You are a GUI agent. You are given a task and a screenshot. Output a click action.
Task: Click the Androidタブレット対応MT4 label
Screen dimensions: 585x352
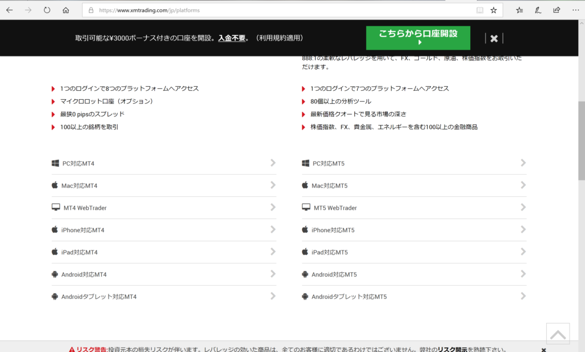tap(99, 297)
